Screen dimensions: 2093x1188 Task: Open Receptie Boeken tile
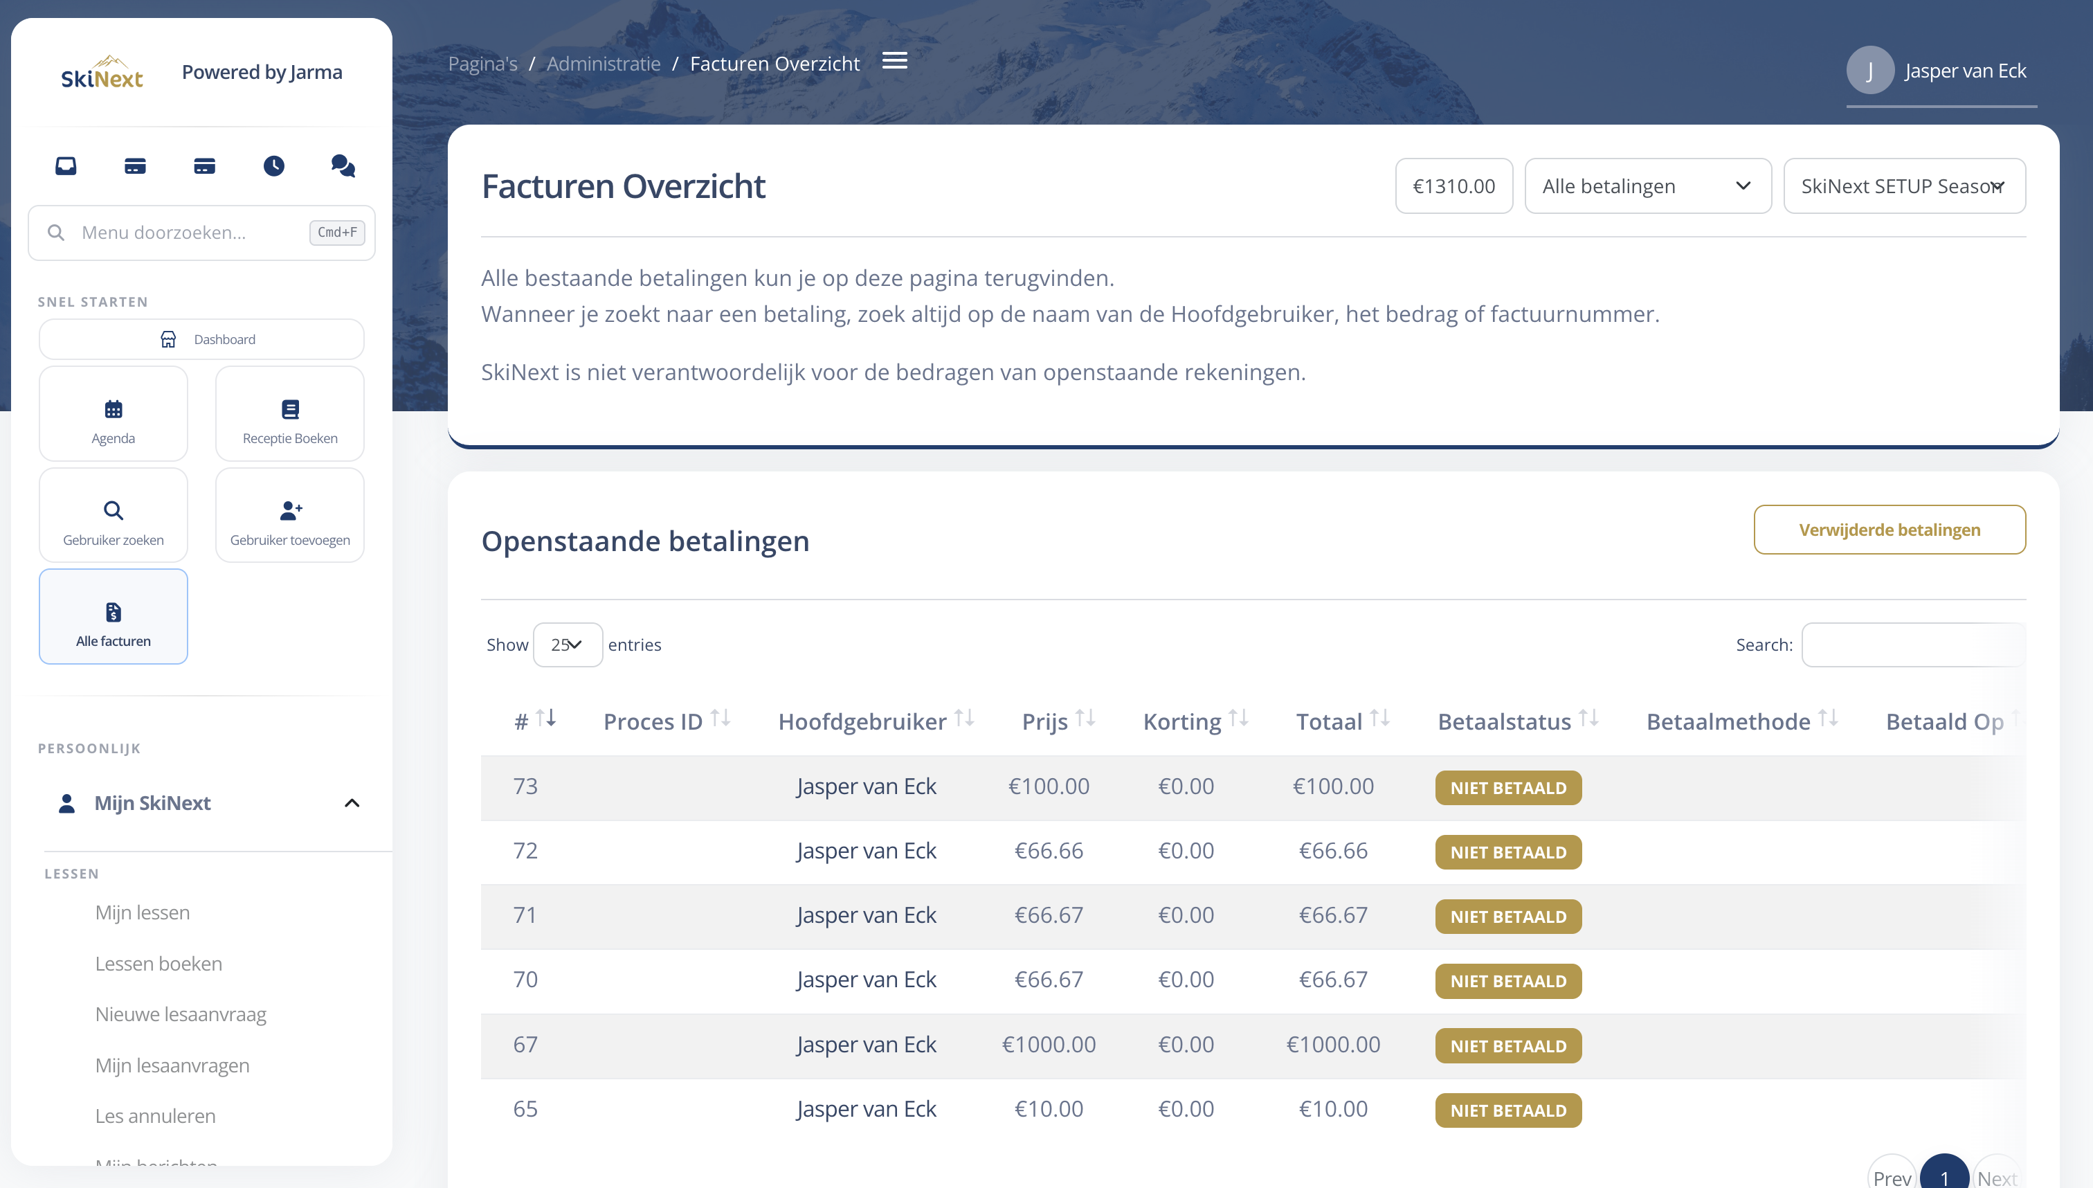(x=289, y=414)
